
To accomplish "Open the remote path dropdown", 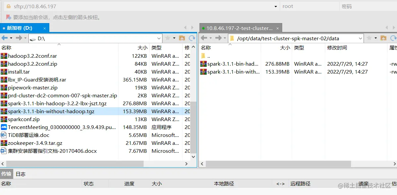I will click(x=361, y=39).
